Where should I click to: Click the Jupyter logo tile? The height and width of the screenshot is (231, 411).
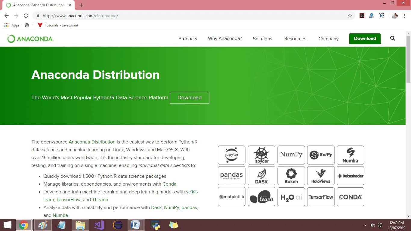[x=232, y=155]
